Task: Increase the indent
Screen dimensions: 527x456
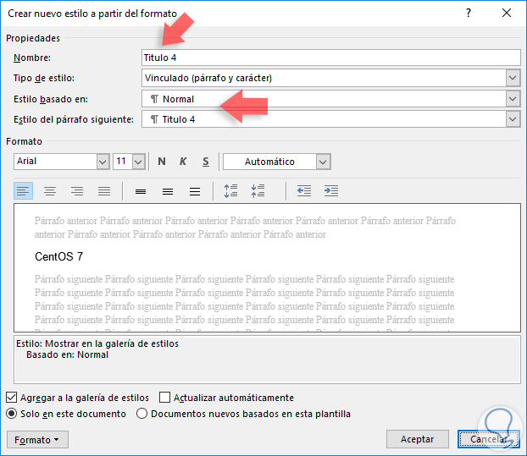Action: [331, 191]
